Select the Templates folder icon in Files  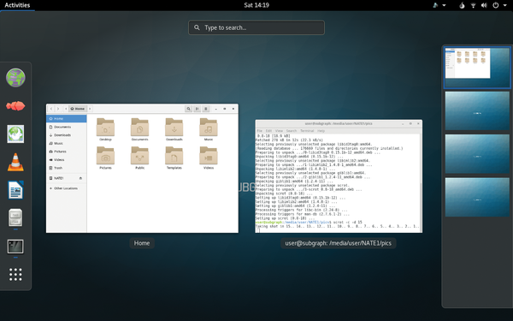tap(174, 156)
